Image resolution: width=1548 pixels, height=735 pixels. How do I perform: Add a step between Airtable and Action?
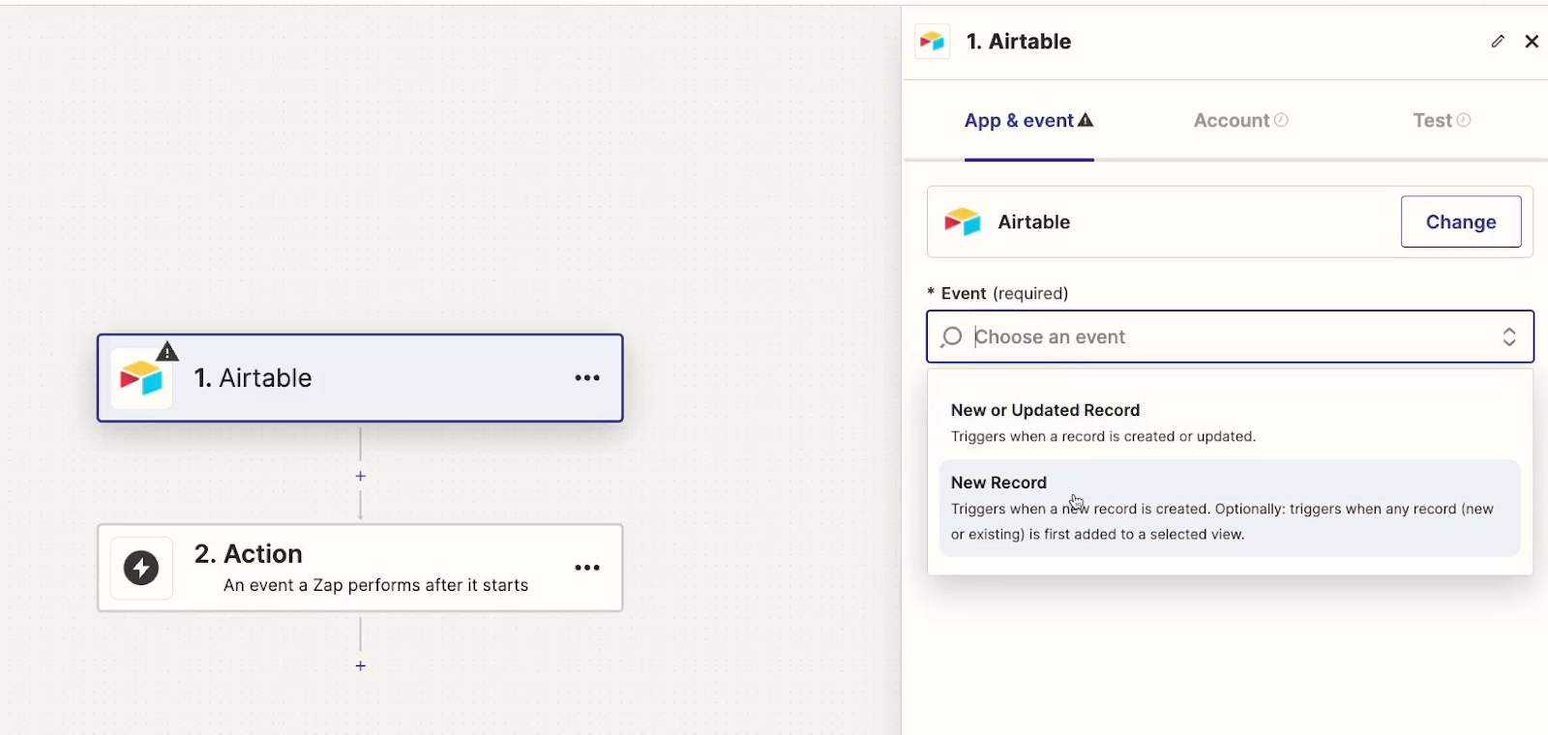tap(360, 476)
